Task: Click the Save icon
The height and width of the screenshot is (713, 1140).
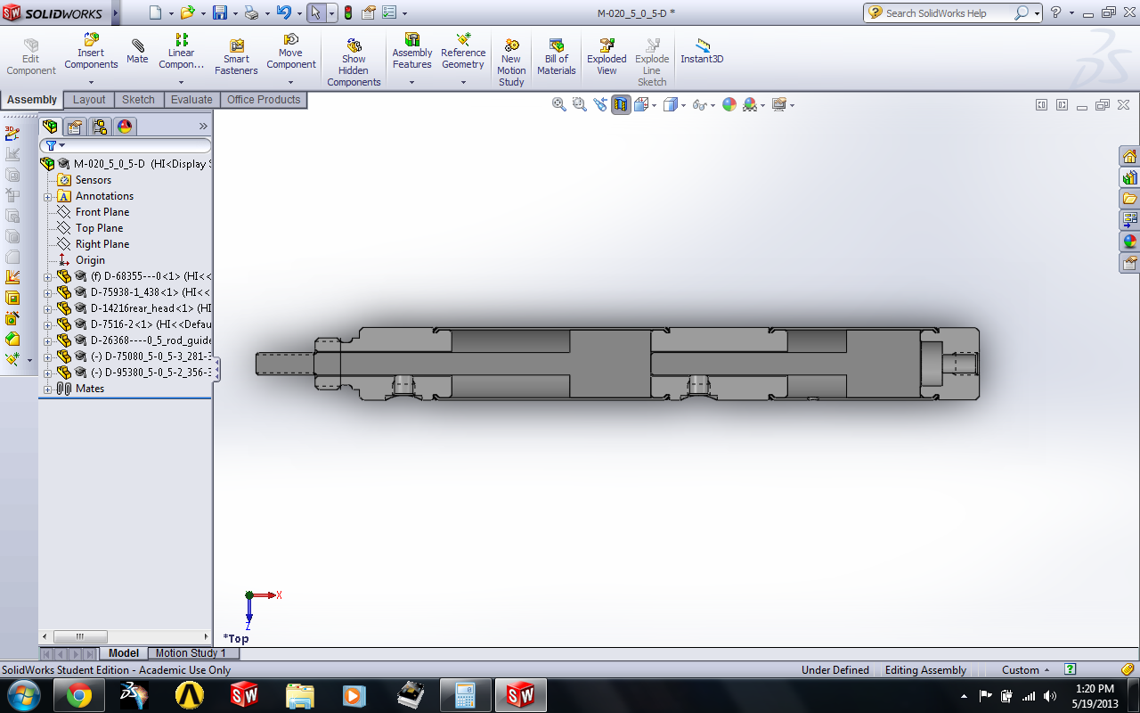Action: pyautogui.click(x=220, y=12)
